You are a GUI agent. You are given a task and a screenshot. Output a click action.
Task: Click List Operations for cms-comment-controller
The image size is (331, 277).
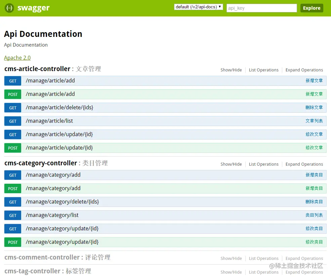pyautogui.click(x=264, y=259)
